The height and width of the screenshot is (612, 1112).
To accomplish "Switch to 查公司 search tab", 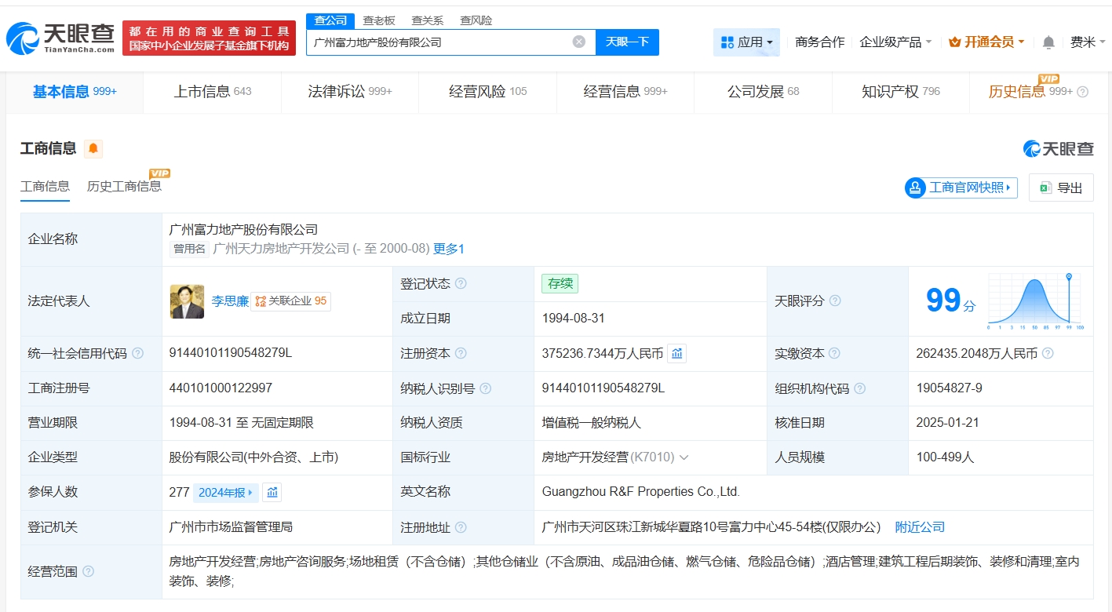I will coord(330,20).
